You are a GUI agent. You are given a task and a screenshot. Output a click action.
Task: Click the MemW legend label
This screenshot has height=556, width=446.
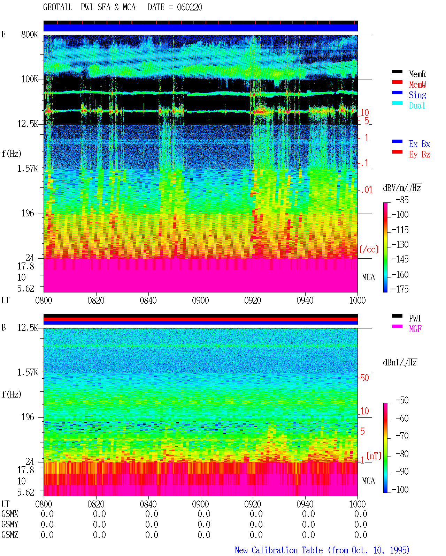click(417, 84)
